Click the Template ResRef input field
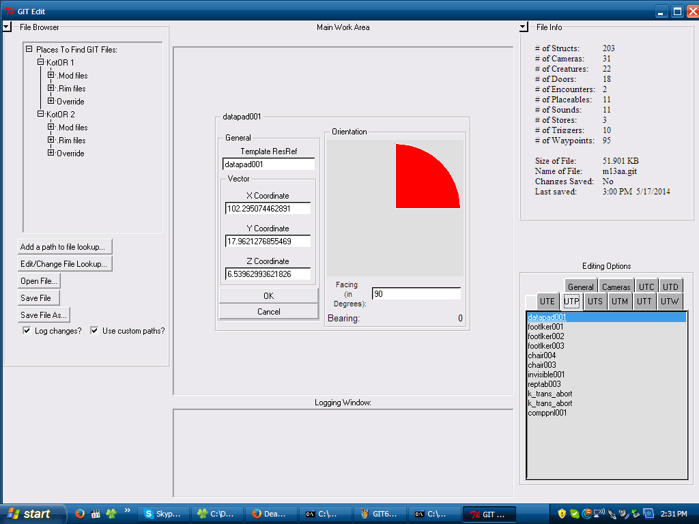Viewport: 699px width, 524px height. click(x=268, y=164)
